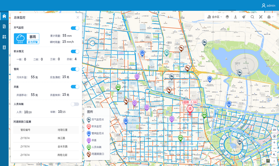Select the clear brush tool

(x=244, y=17)
